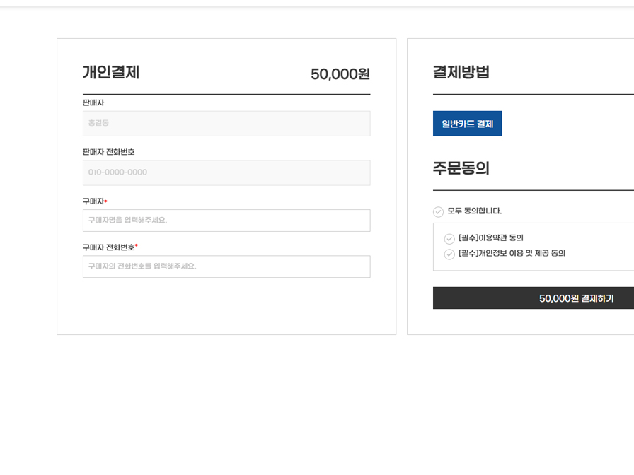Viewport: 634px width, 475px height.
Task: Click the 판매자 field showing 홍길동 placeholder
Action: [x=226, y=123]
